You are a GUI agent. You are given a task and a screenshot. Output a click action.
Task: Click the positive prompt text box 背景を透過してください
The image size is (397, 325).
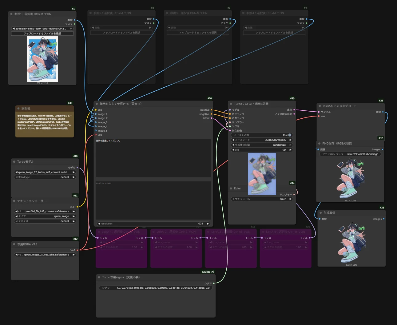click(153, 158)
